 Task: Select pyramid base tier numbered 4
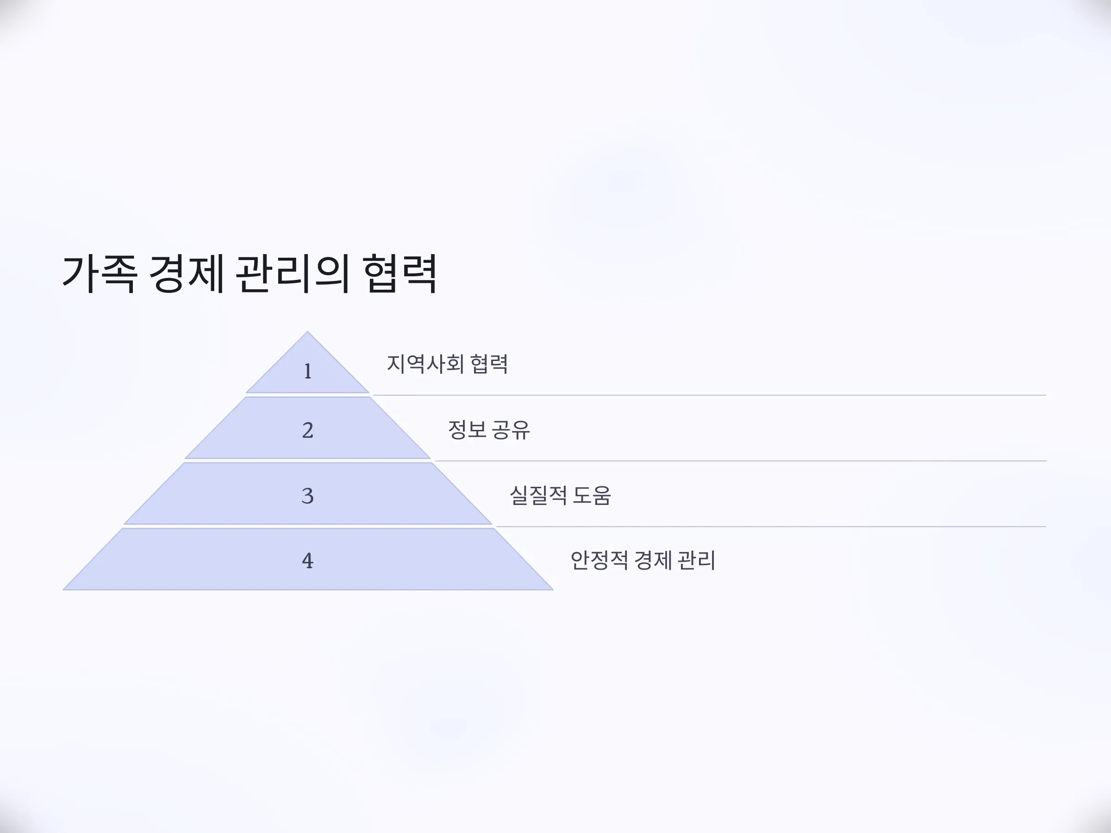(x=307, y=559)
